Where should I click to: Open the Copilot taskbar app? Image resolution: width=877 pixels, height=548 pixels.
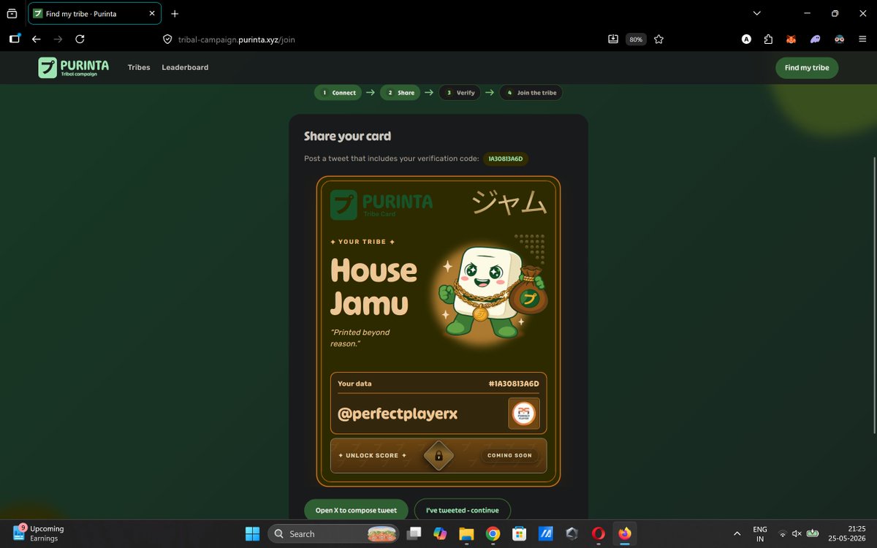[x=440, y=533]
